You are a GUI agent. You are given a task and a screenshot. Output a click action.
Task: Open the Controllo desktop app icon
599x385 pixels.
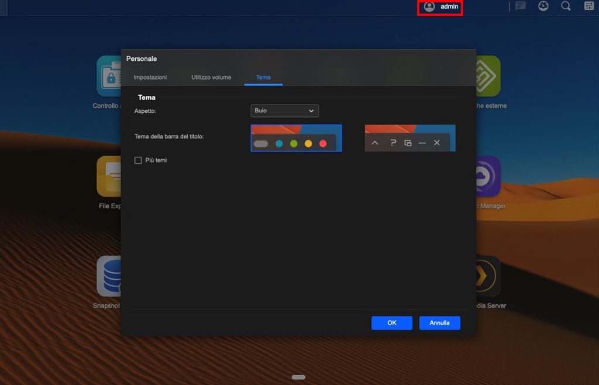click(109, 76)
